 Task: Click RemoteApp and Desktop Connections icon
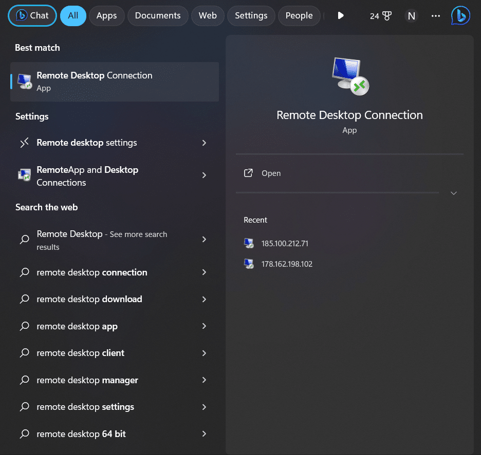pyautogui.click(x=25, y=175)
